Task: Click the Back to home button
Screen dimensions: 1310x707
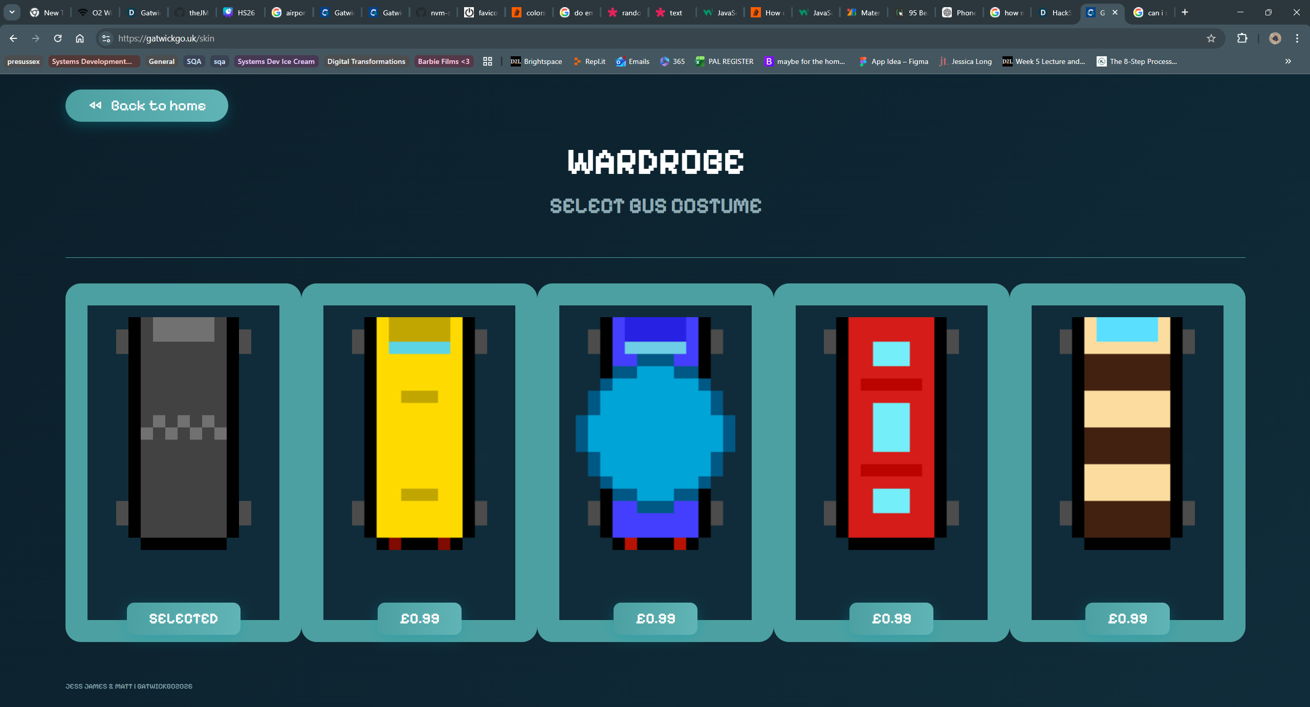Action: [147, 106]
